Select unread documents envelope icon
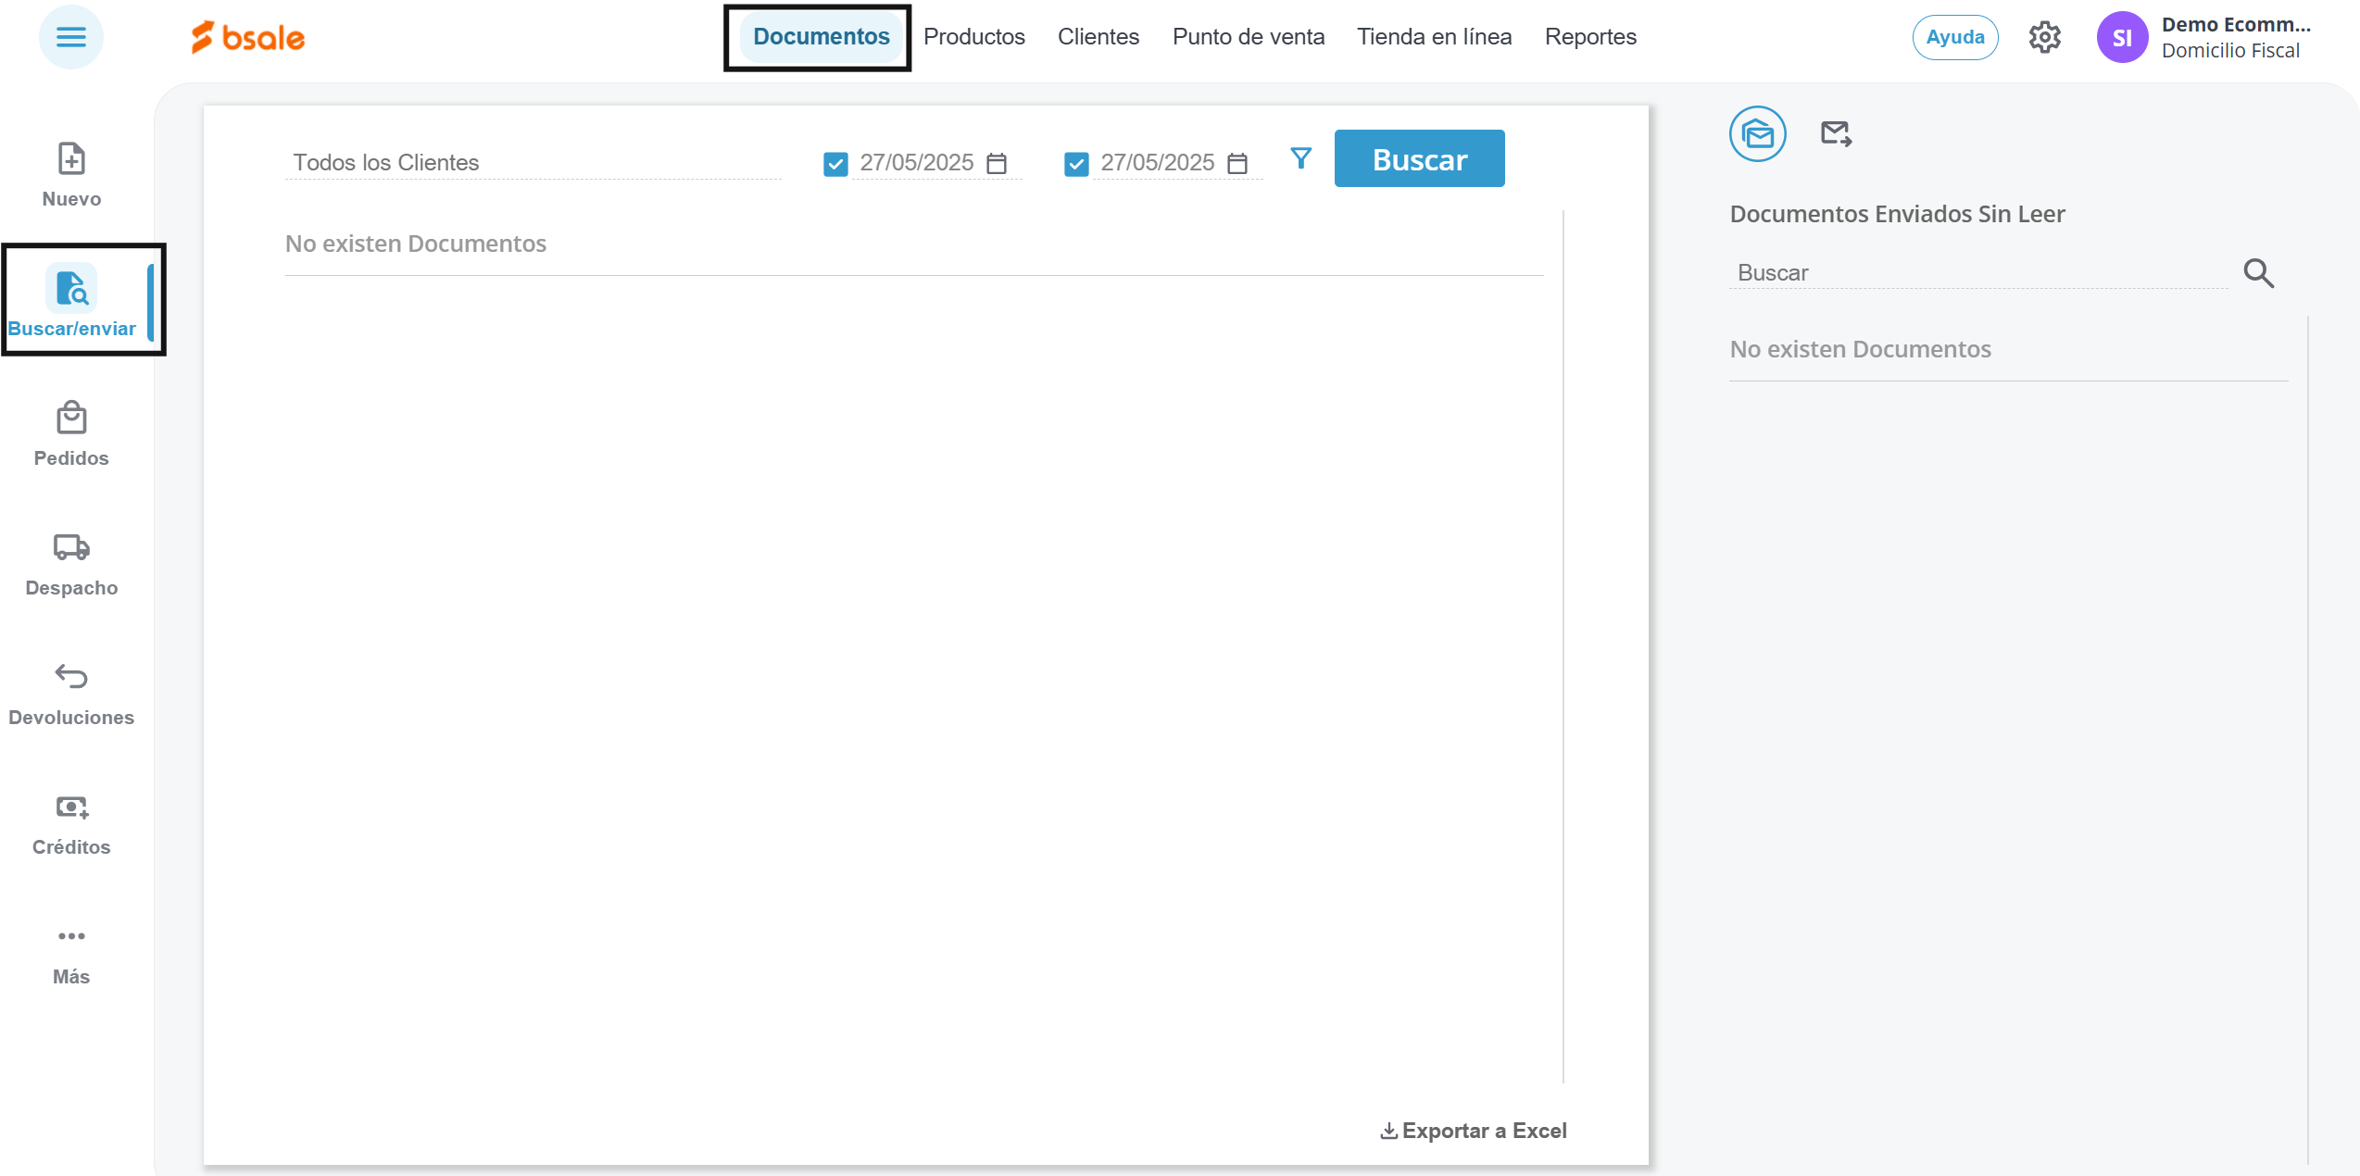This screenshot has height=1176, width=2360. [x=1757, y=134]
